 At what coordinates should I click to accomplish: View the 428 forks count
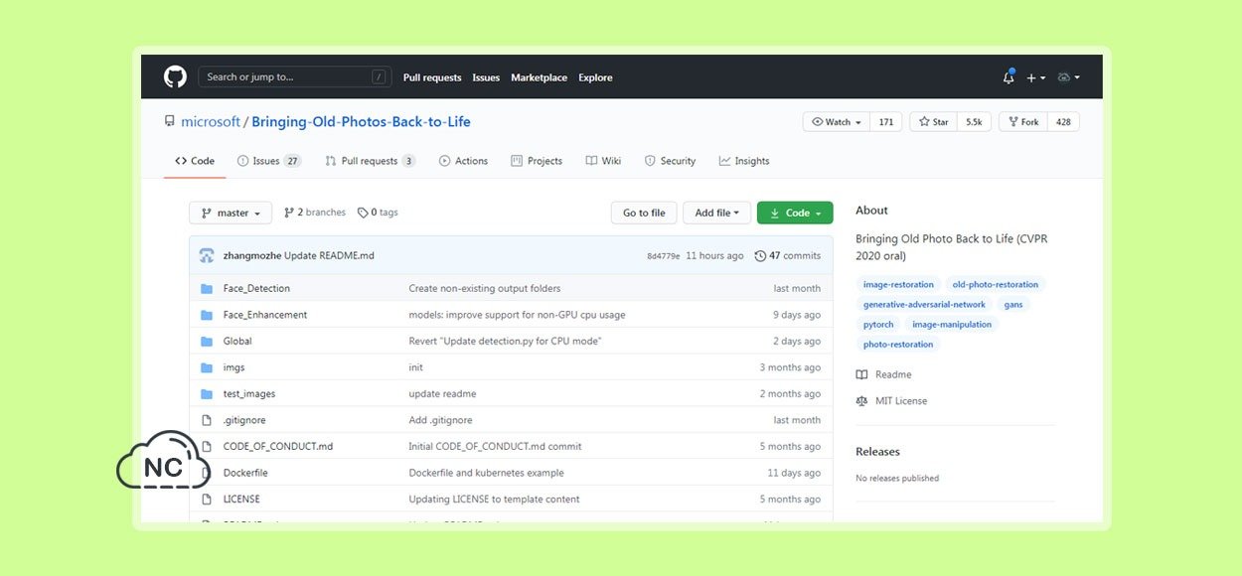(1063, 122)
